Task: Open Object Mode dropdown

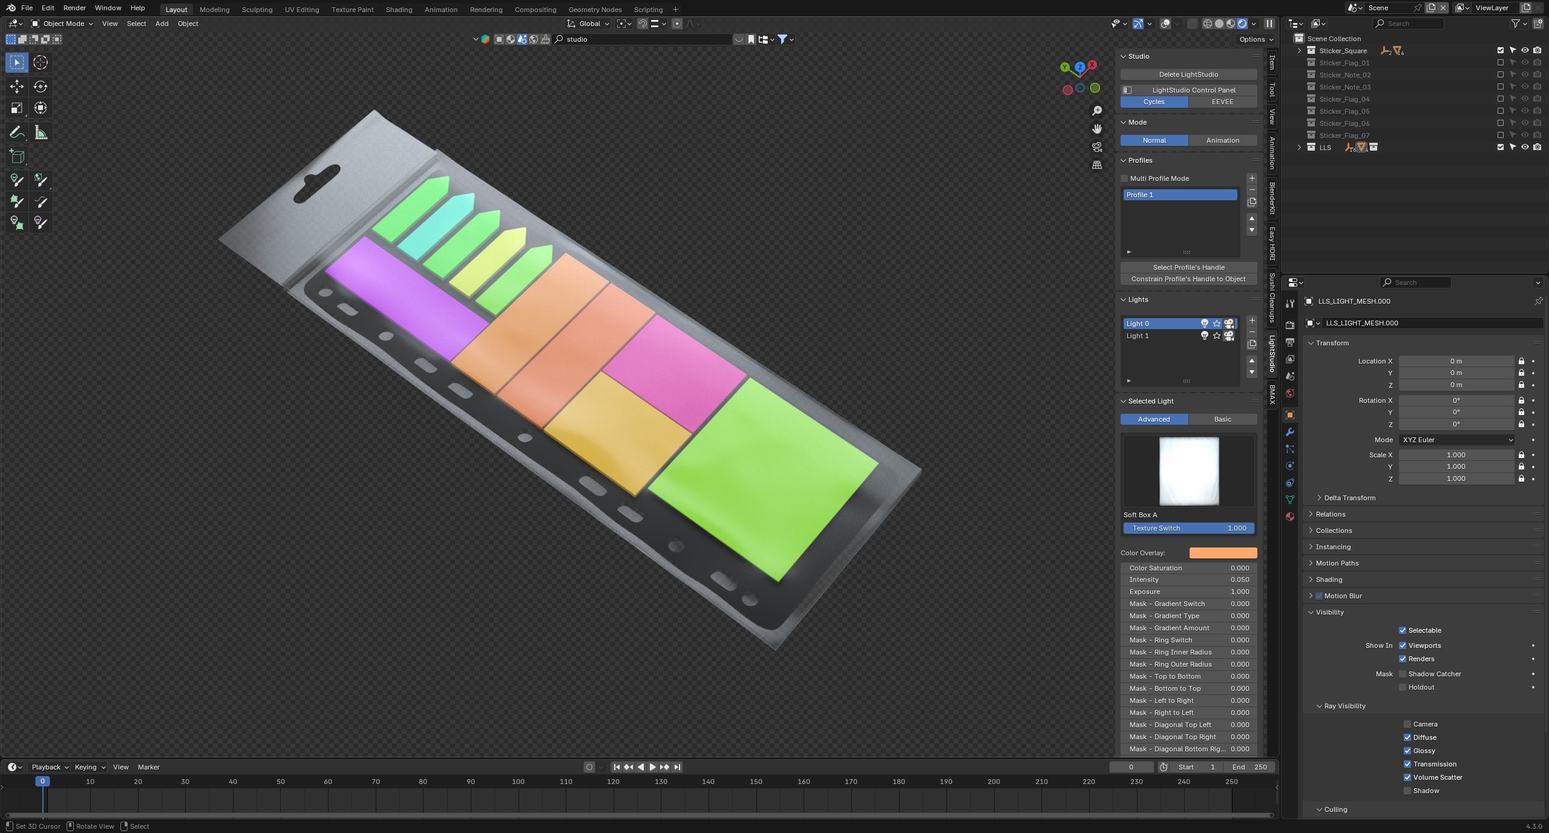Action: tap(62, 24)
